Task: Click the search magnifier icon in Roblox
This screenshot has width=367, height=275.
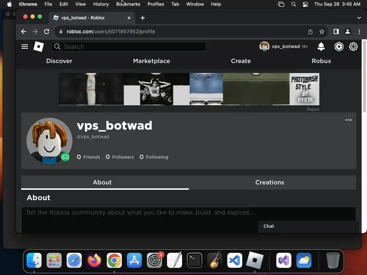Action: [x=57, y=47]
